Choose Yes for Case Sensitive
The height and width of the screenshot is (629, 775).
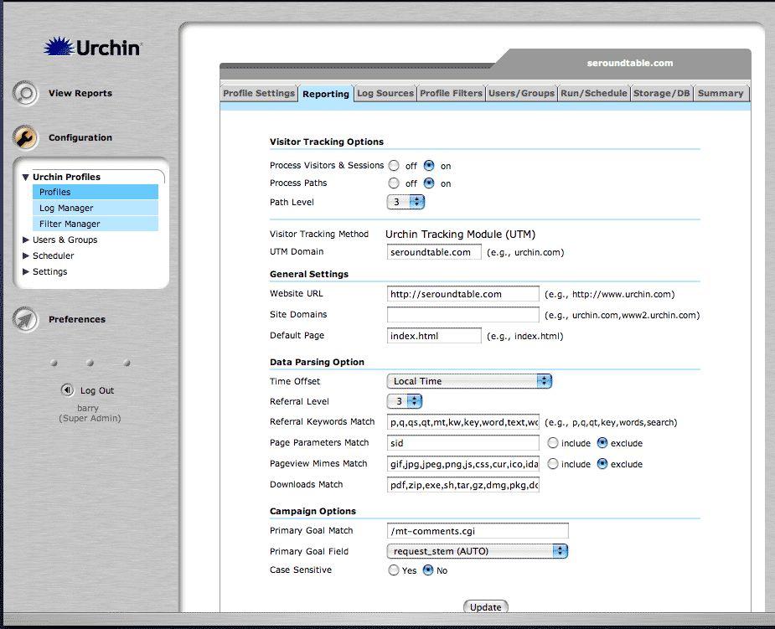tap(394, 570)
